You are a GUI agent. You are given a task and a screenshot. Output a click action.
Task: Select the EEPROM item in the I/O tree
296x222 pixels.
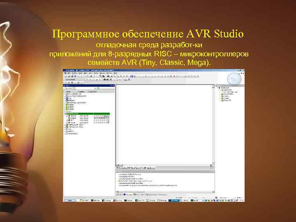[70, 101]
